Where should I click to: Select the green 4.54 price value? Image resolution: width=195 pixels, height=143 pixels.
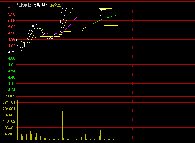point(12,71)
